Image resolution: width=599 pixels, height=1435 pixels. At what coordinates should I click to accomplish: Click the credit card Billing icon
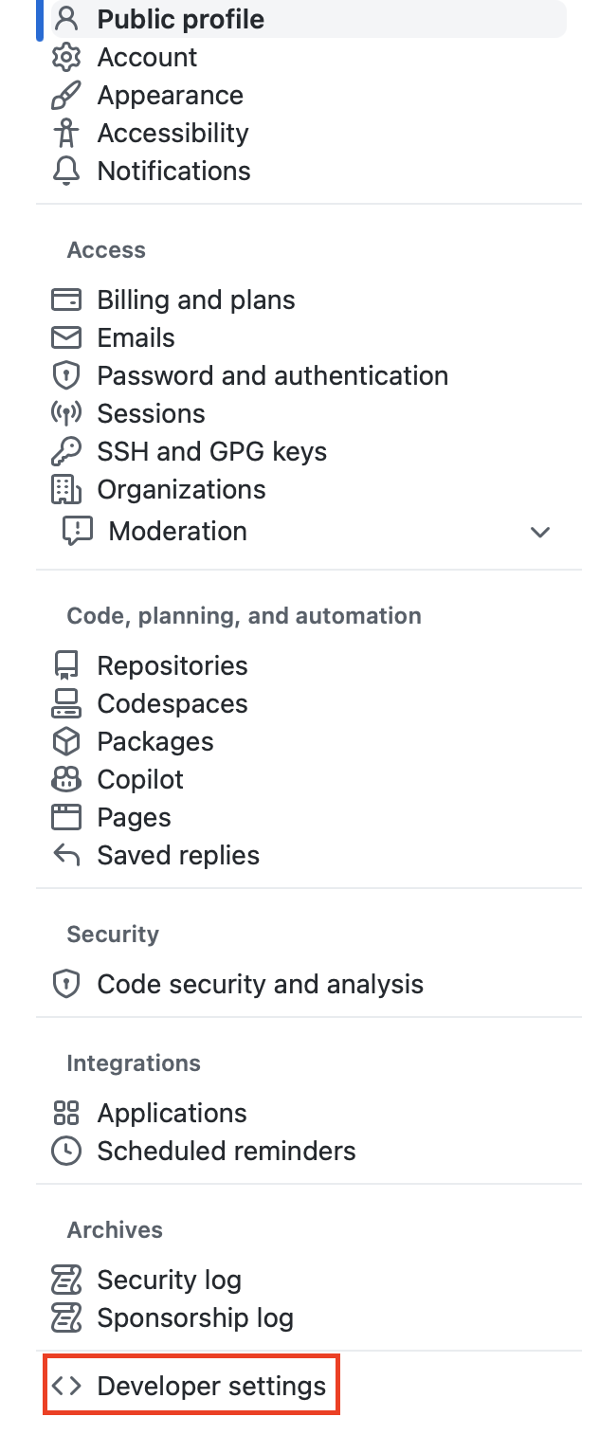point(65,300)
